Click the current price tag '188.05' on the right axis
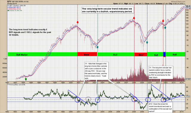Viewport: 191px width, 113px height. point(188,6)
